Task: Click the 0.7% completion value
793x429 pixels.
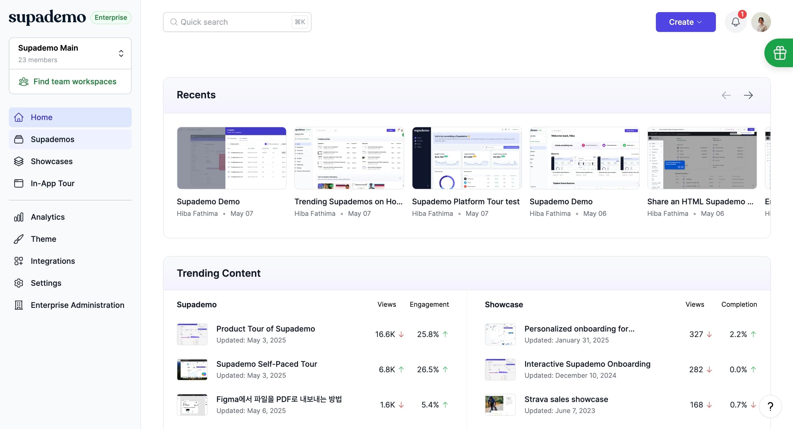Action: pyautogui.click(x=738, y=405)
